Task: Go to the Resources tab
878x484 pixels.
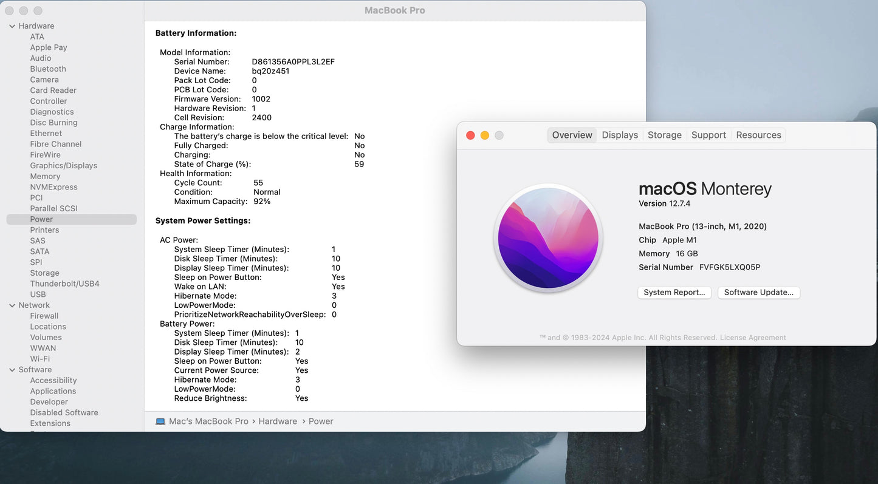Action: click(x=758, y=135)
